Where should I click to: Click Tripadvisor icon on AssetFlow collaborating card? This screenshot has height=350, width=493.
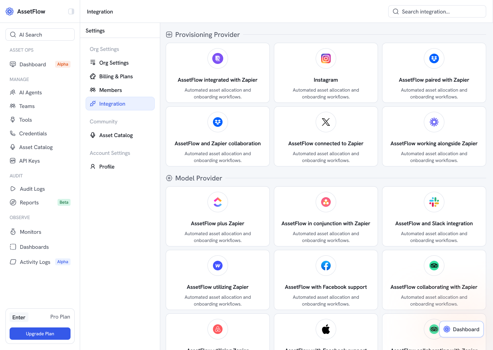tap(434, 266)
